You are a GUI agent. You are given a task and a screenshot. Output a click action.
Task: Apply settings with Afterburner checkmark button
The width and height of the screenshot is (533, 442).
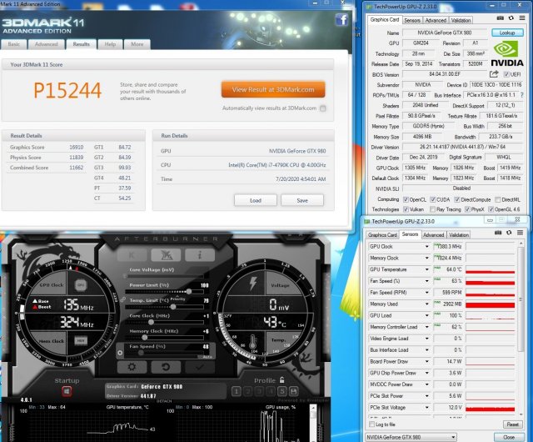tap(198, 366)
